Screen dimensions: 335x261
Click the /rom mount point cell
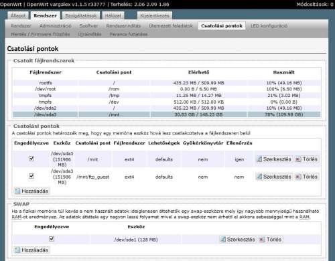point(114,89)
